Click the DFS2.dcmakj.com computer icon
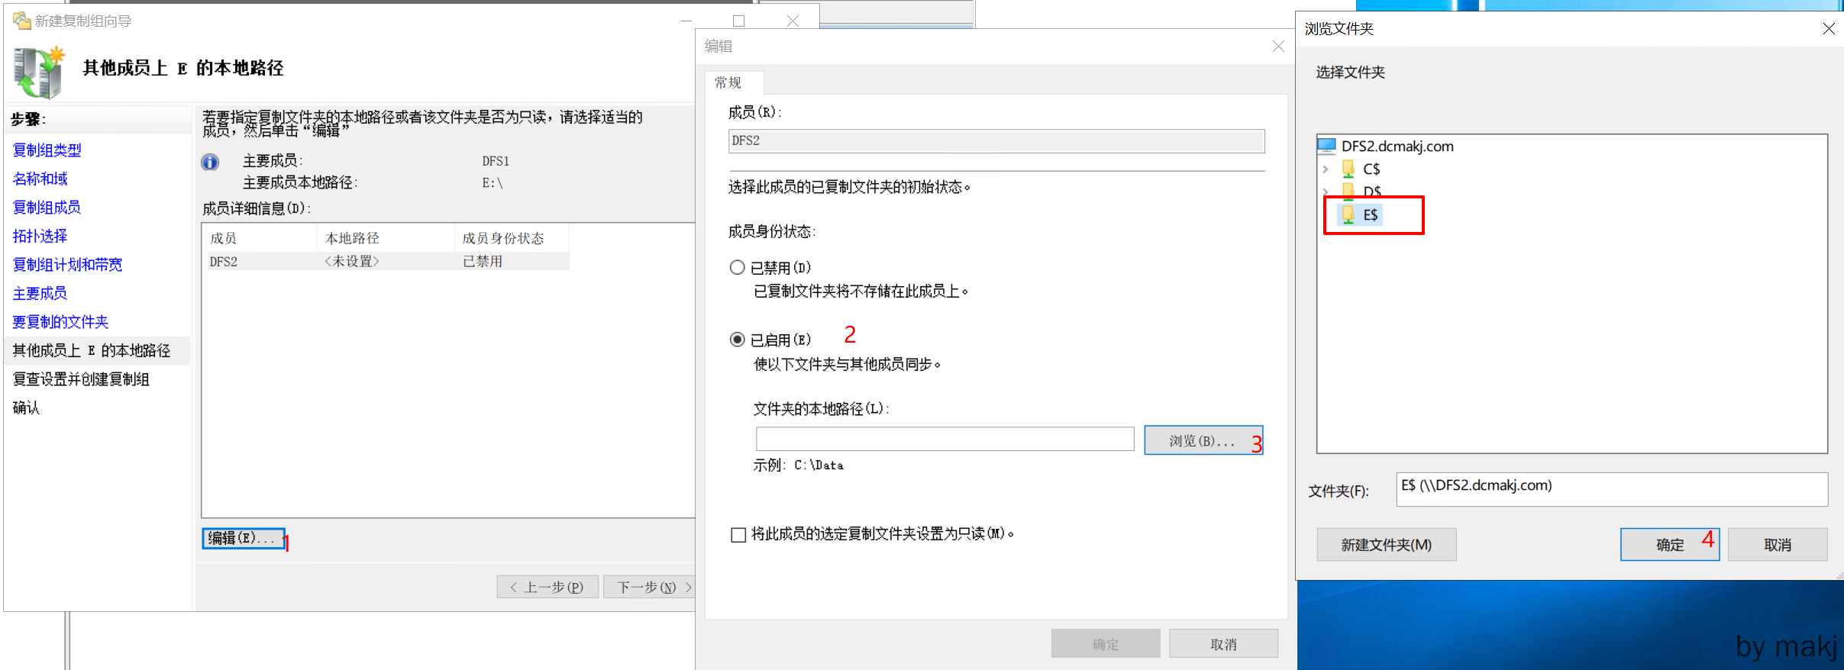The image size is (1844, 670). 1327,146
